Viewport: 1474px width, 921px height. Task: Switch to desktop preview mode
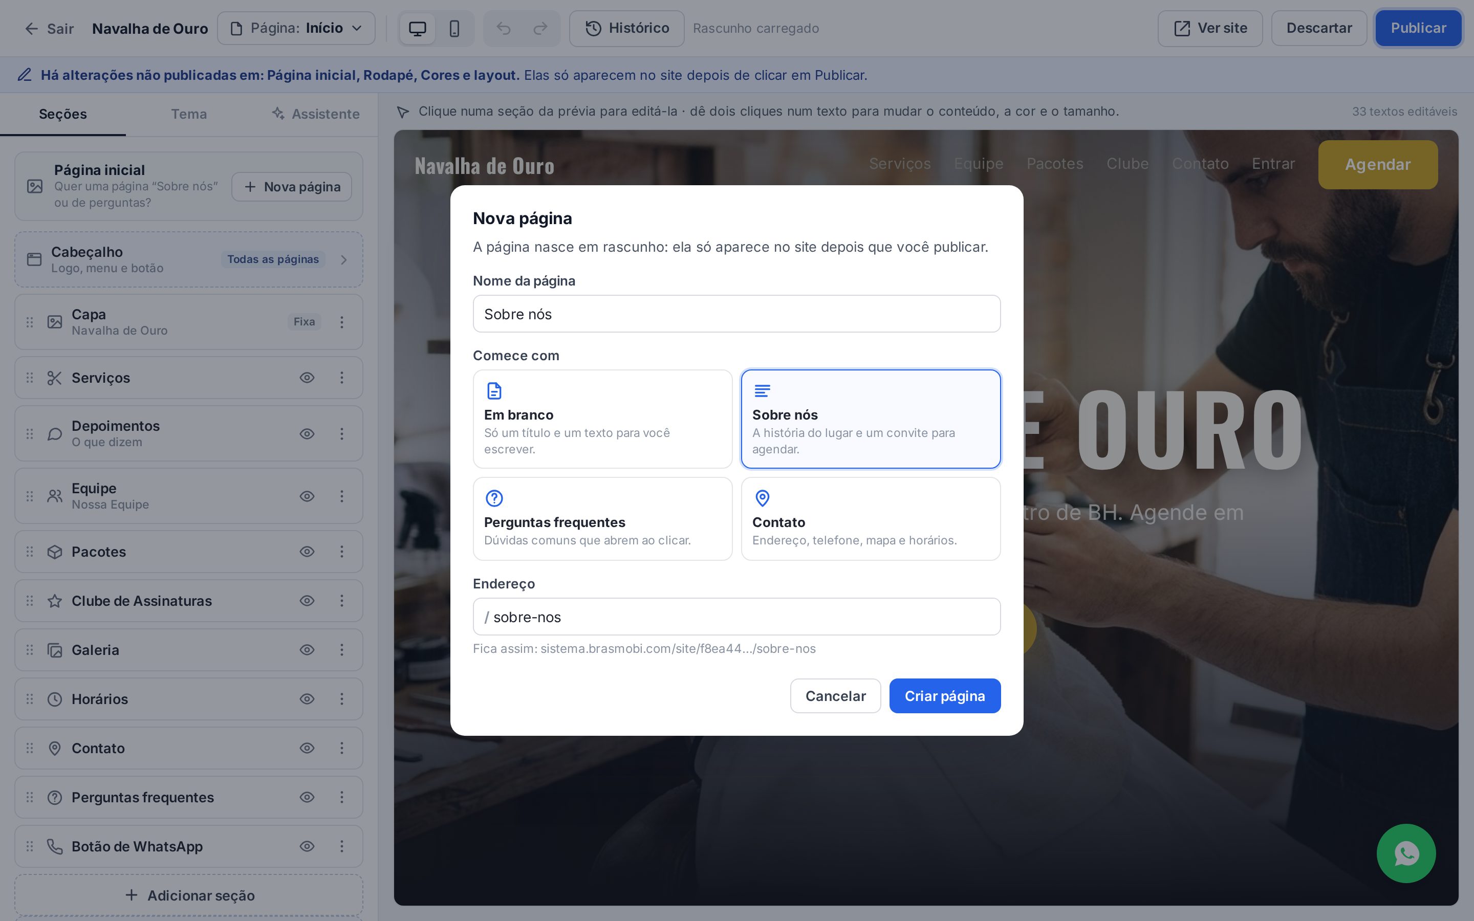pyautogui.click(x=417, y=29)
